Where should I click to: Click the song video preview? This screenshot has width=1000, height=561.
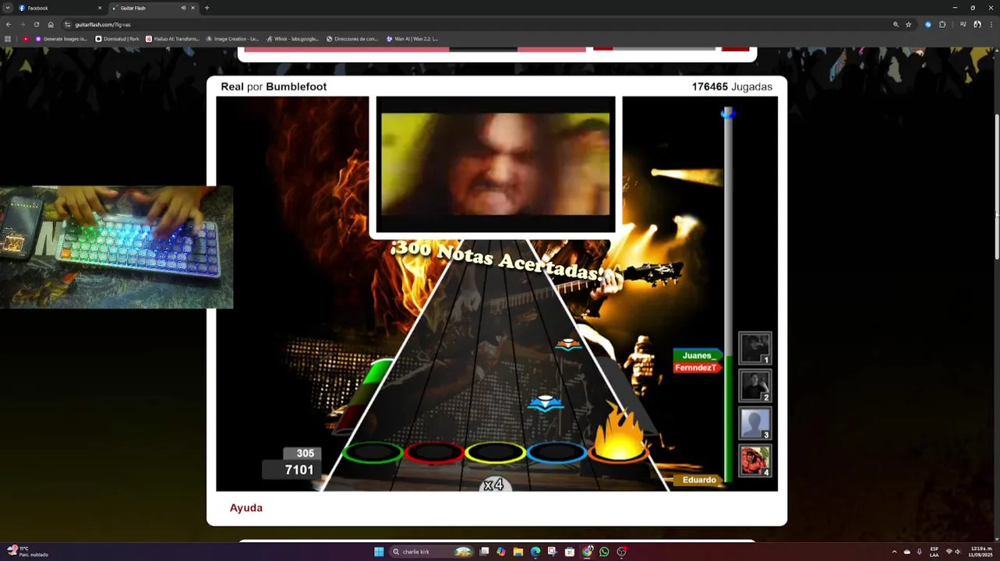click(x=496, y=164)
